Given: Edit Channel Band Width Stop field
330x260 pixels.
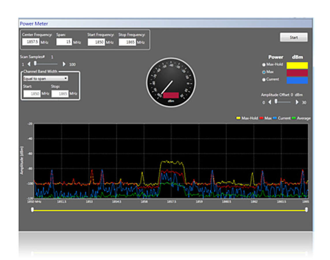Looking at the screenshot, I should [x=60, y=94].
